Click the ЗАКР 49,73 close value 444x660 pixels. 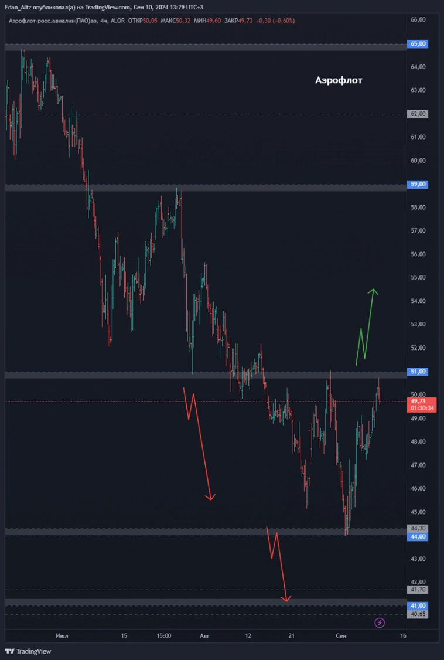coord(239,21)
